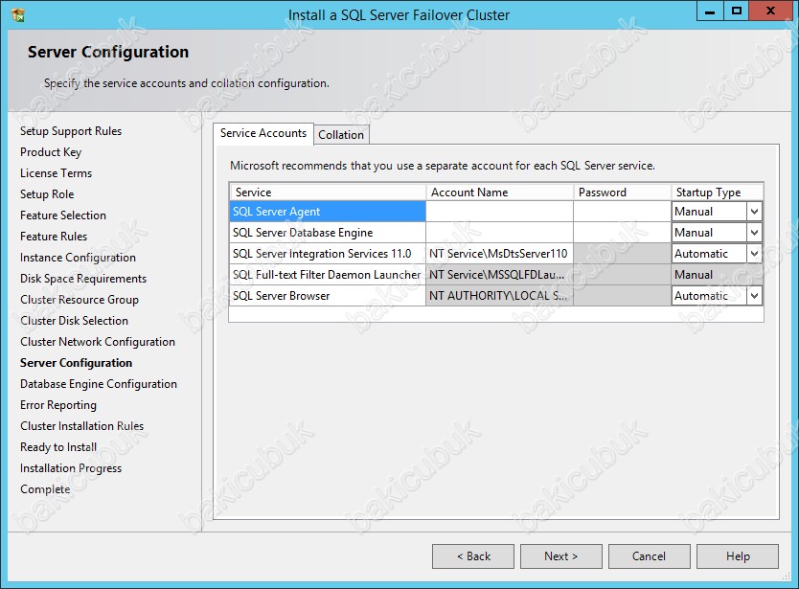The width and height of the screenshot is (799, 589).
Task: Open Startup Type dropdown for SQL Server Database Engine
Action: [x=754, y=233]
